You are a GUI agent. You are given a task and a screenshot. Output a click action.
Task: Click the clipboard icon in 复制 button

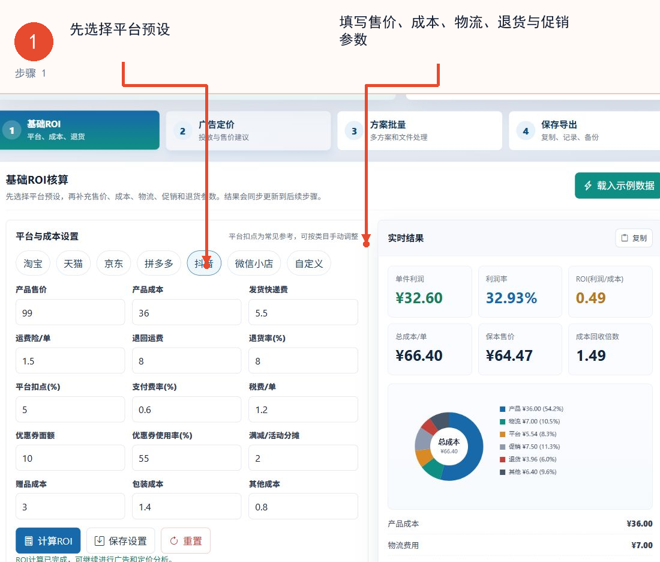625,238
